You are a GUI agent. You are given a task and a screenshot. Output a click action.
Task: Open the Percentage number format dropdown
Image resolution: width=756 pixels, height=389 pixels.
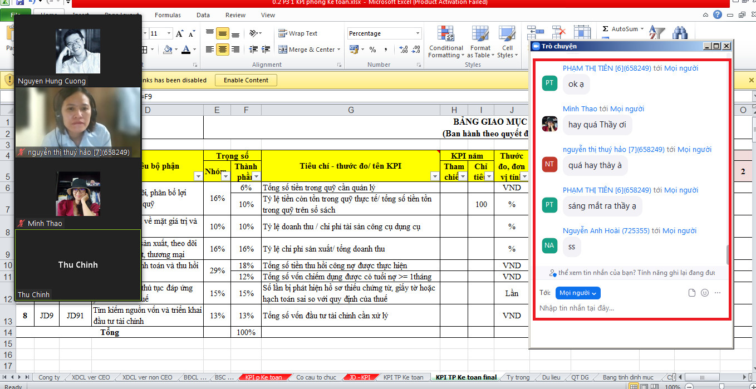(418, 33)
